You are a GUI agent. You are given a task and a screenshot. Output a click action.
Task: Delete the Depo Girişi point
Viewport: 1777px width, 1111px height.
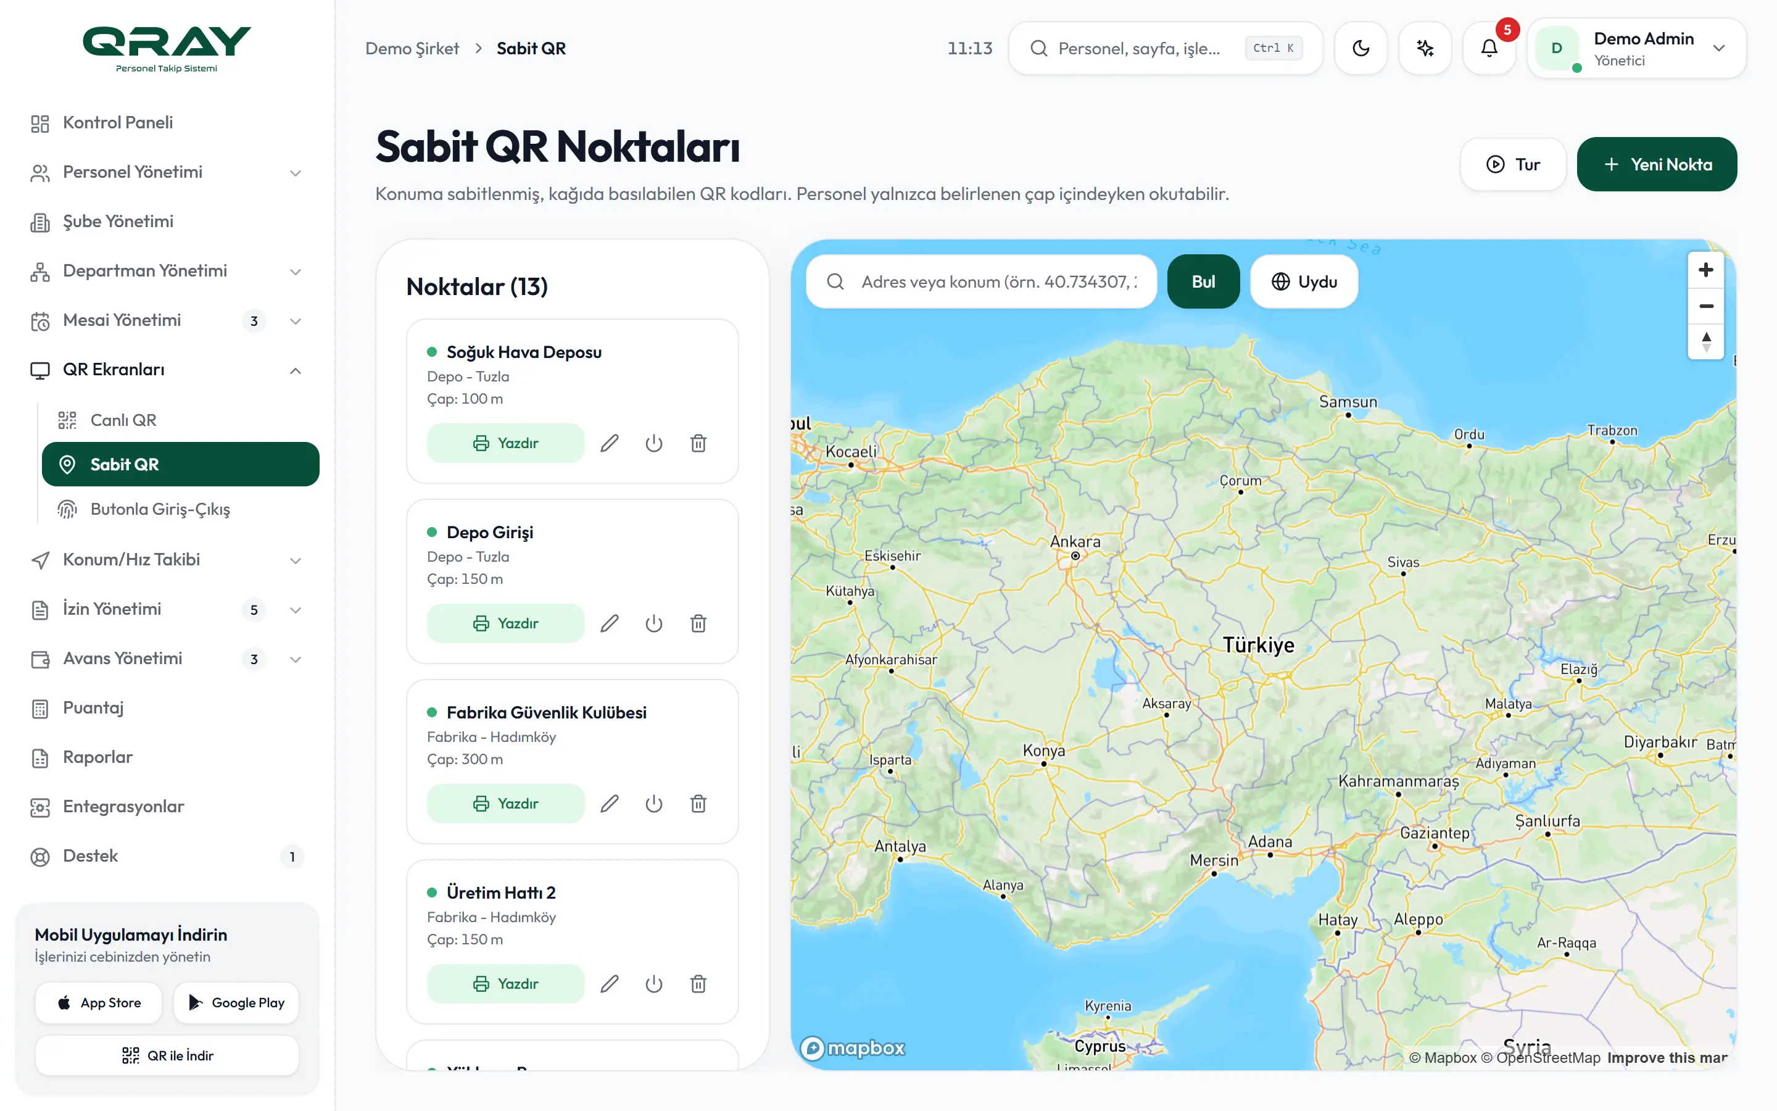tap(698, 623)
